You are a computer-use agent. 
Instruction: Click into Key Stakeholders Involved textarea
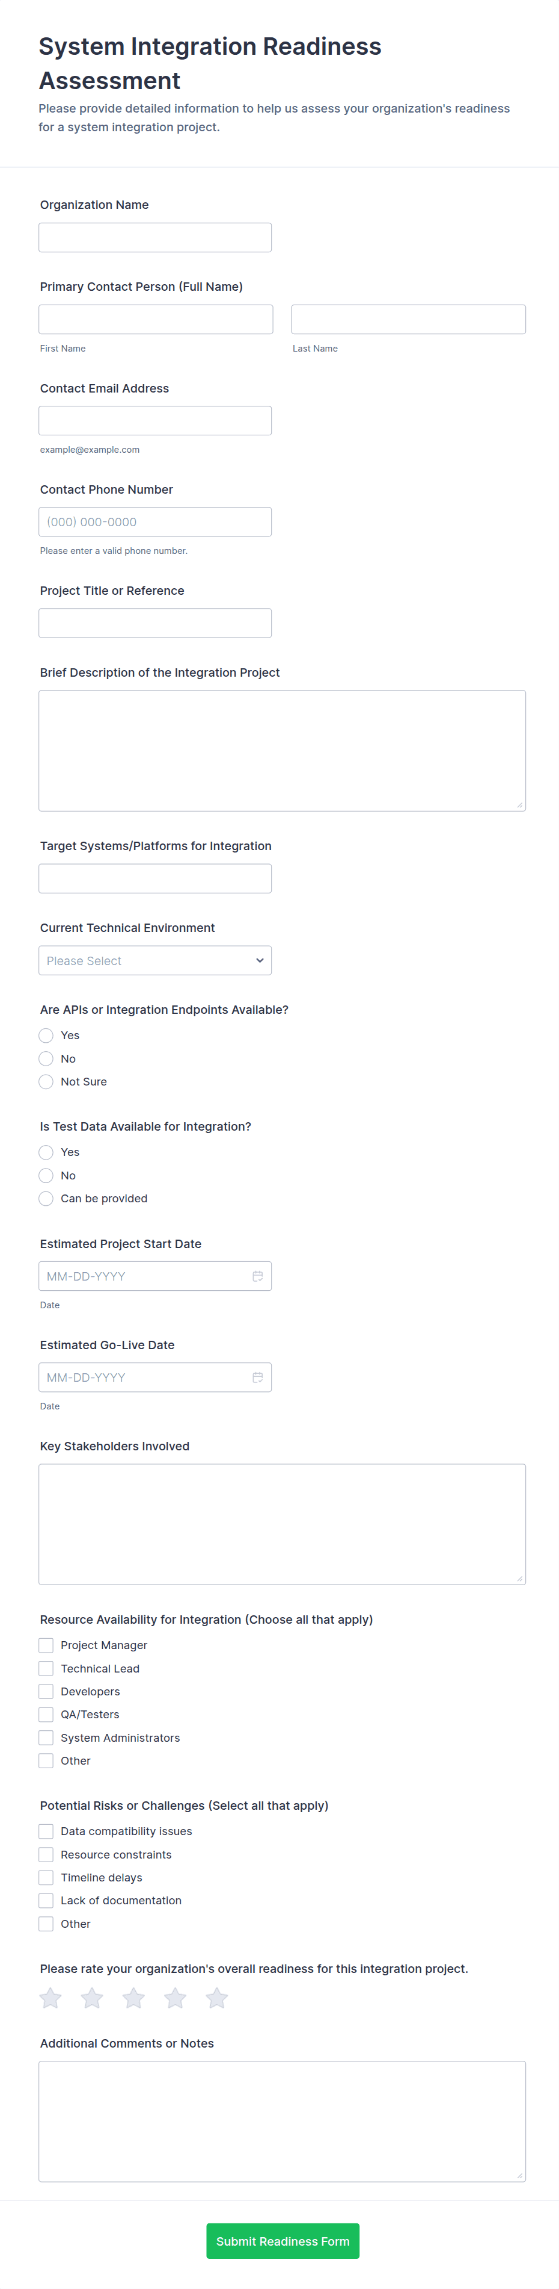282,1524
